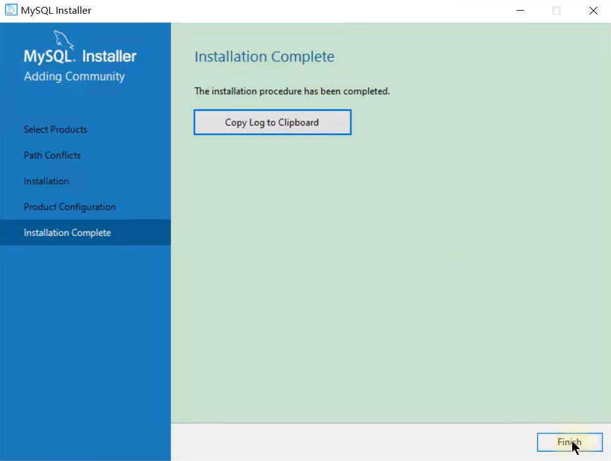
Task: Select the Select Products step
Action: (55, 129)
